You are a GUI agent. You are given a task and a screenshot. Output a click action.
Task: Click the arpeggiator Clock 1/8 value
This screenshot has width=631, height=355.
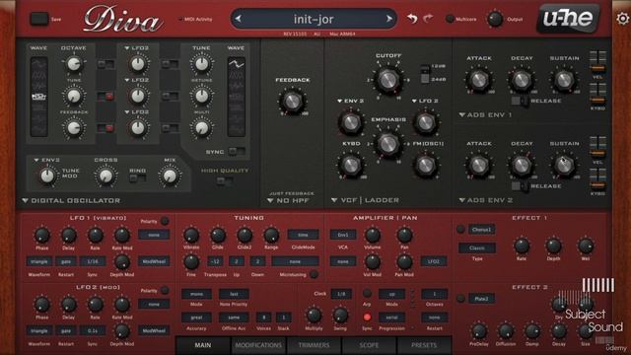(x=341, y=294)
